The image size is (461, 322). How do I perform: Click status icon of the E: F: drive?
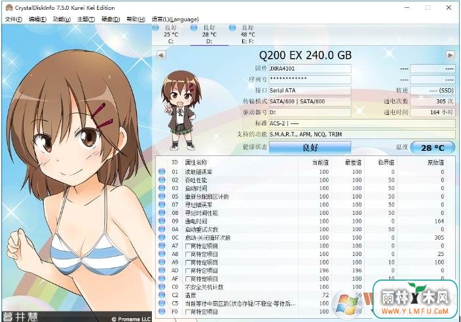[x=232, y=28]
